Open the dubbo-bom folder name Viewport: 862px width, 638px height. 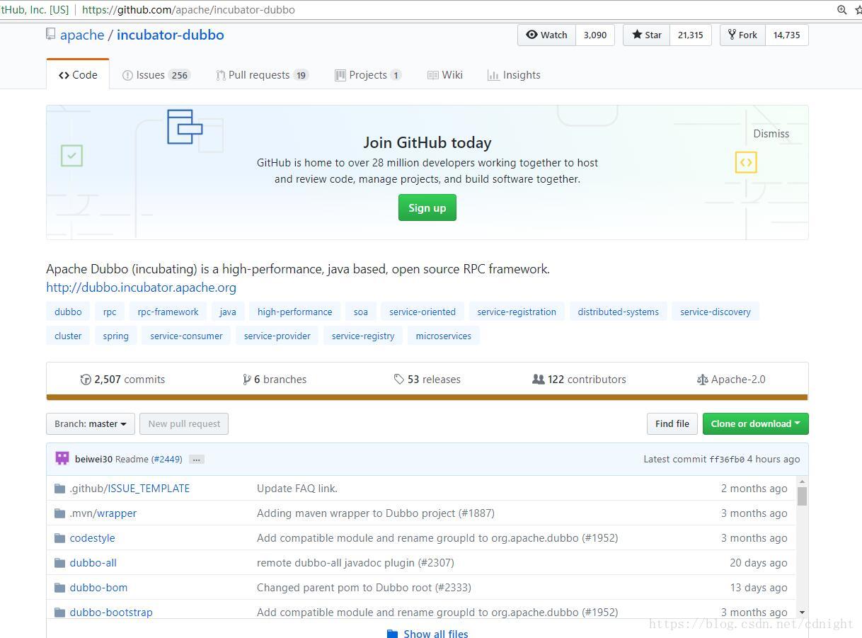(x=98, y=588)
